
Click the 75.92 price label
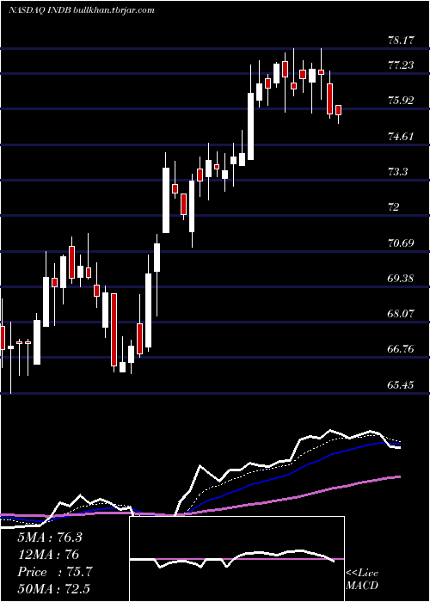point(401,101)
